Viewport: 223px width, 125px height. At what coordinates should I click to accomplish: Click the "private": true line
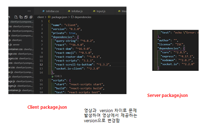coord(64,33)
